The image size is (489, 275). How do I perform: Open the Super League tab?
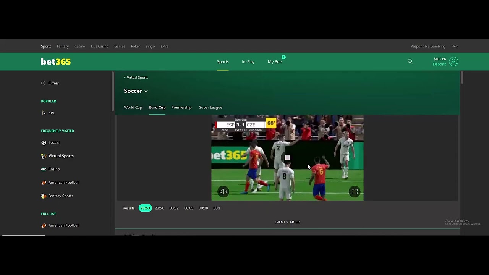click(210, 107)
